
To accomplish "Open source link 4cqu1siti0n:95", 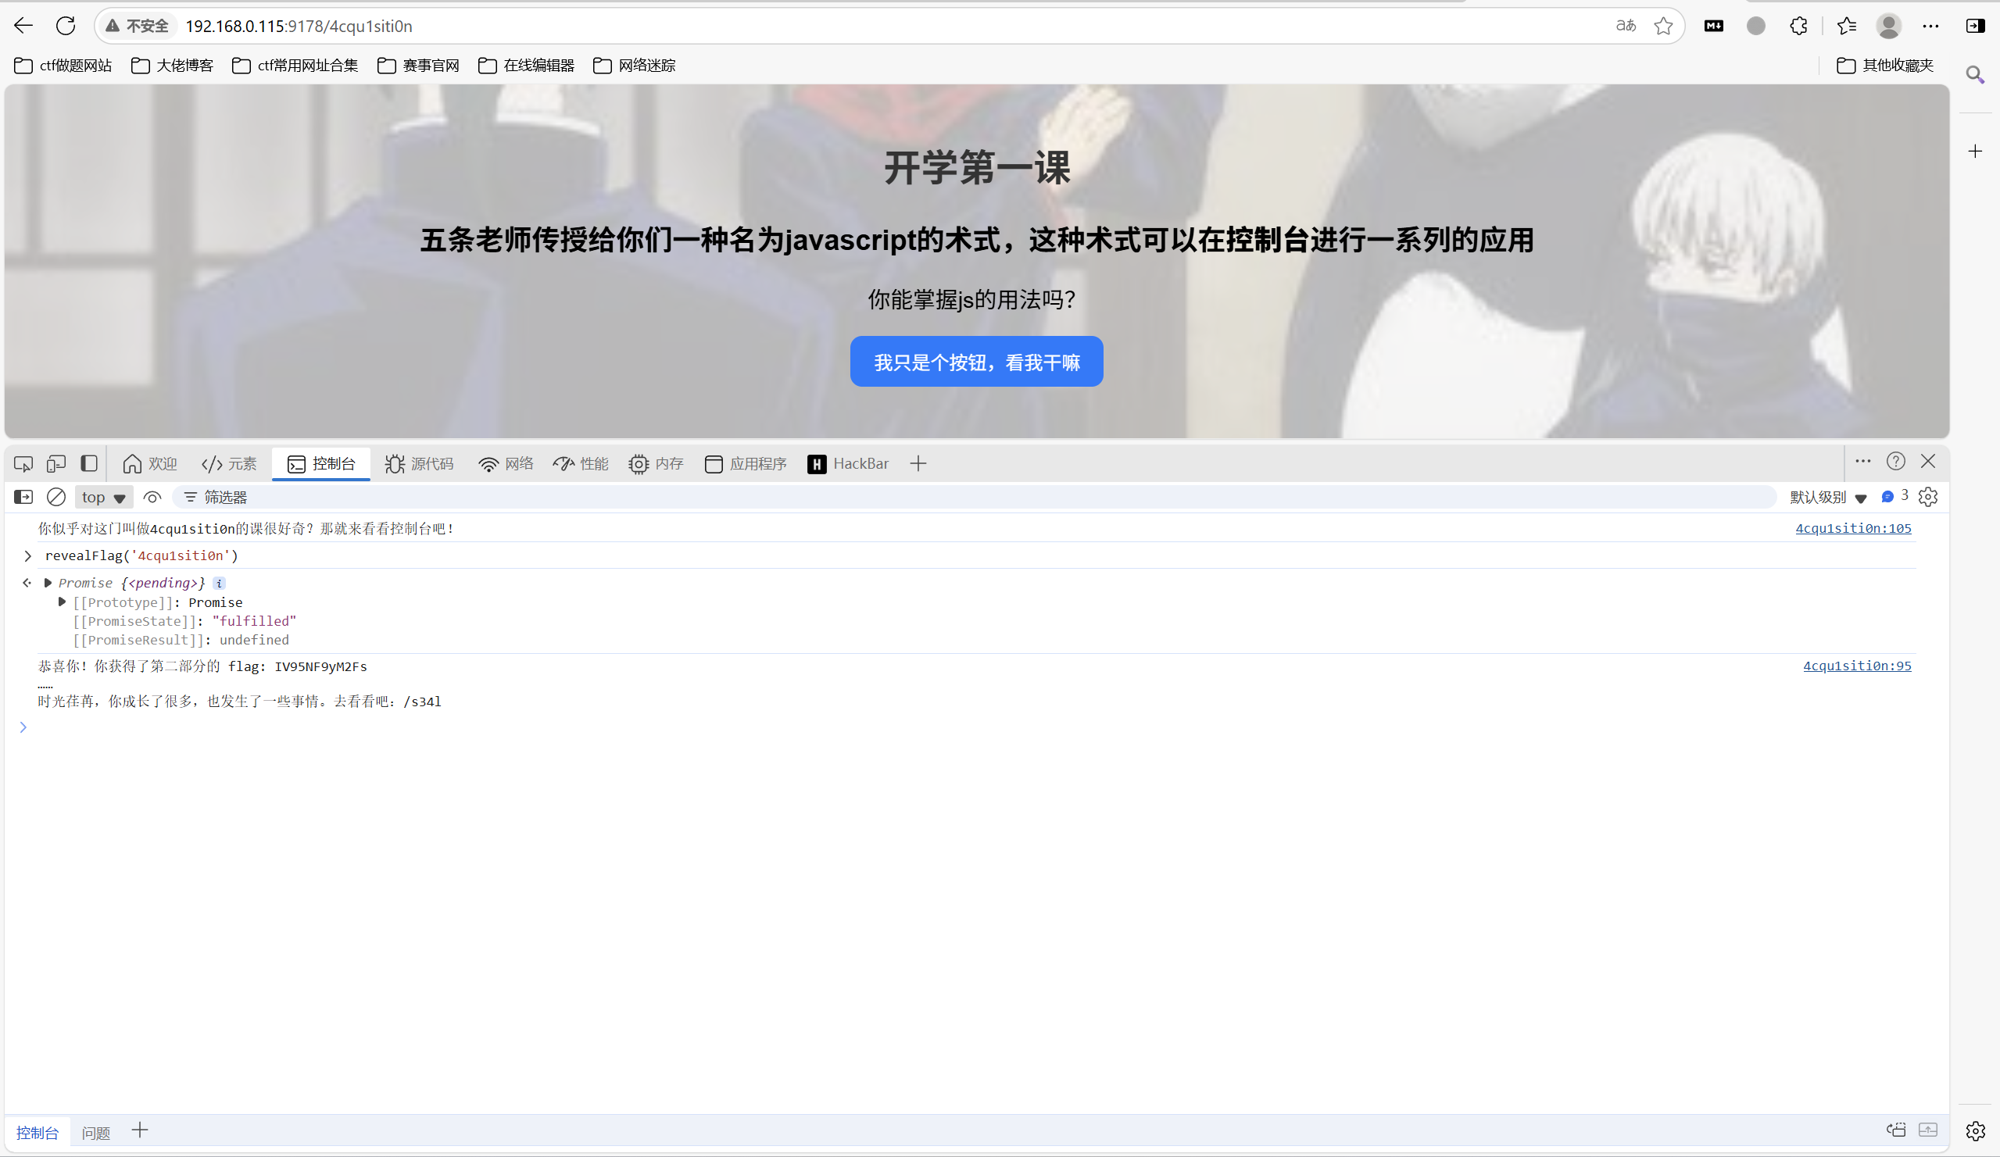I will (x=1857, y=666).
